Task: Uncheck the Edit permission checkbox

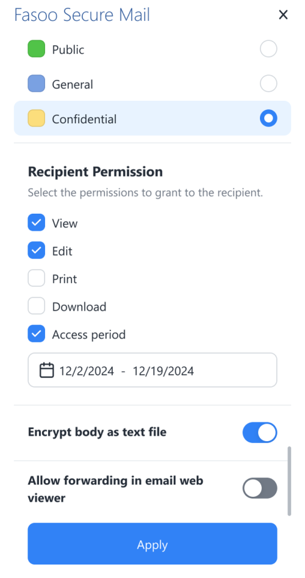Action: coord(37,251)
